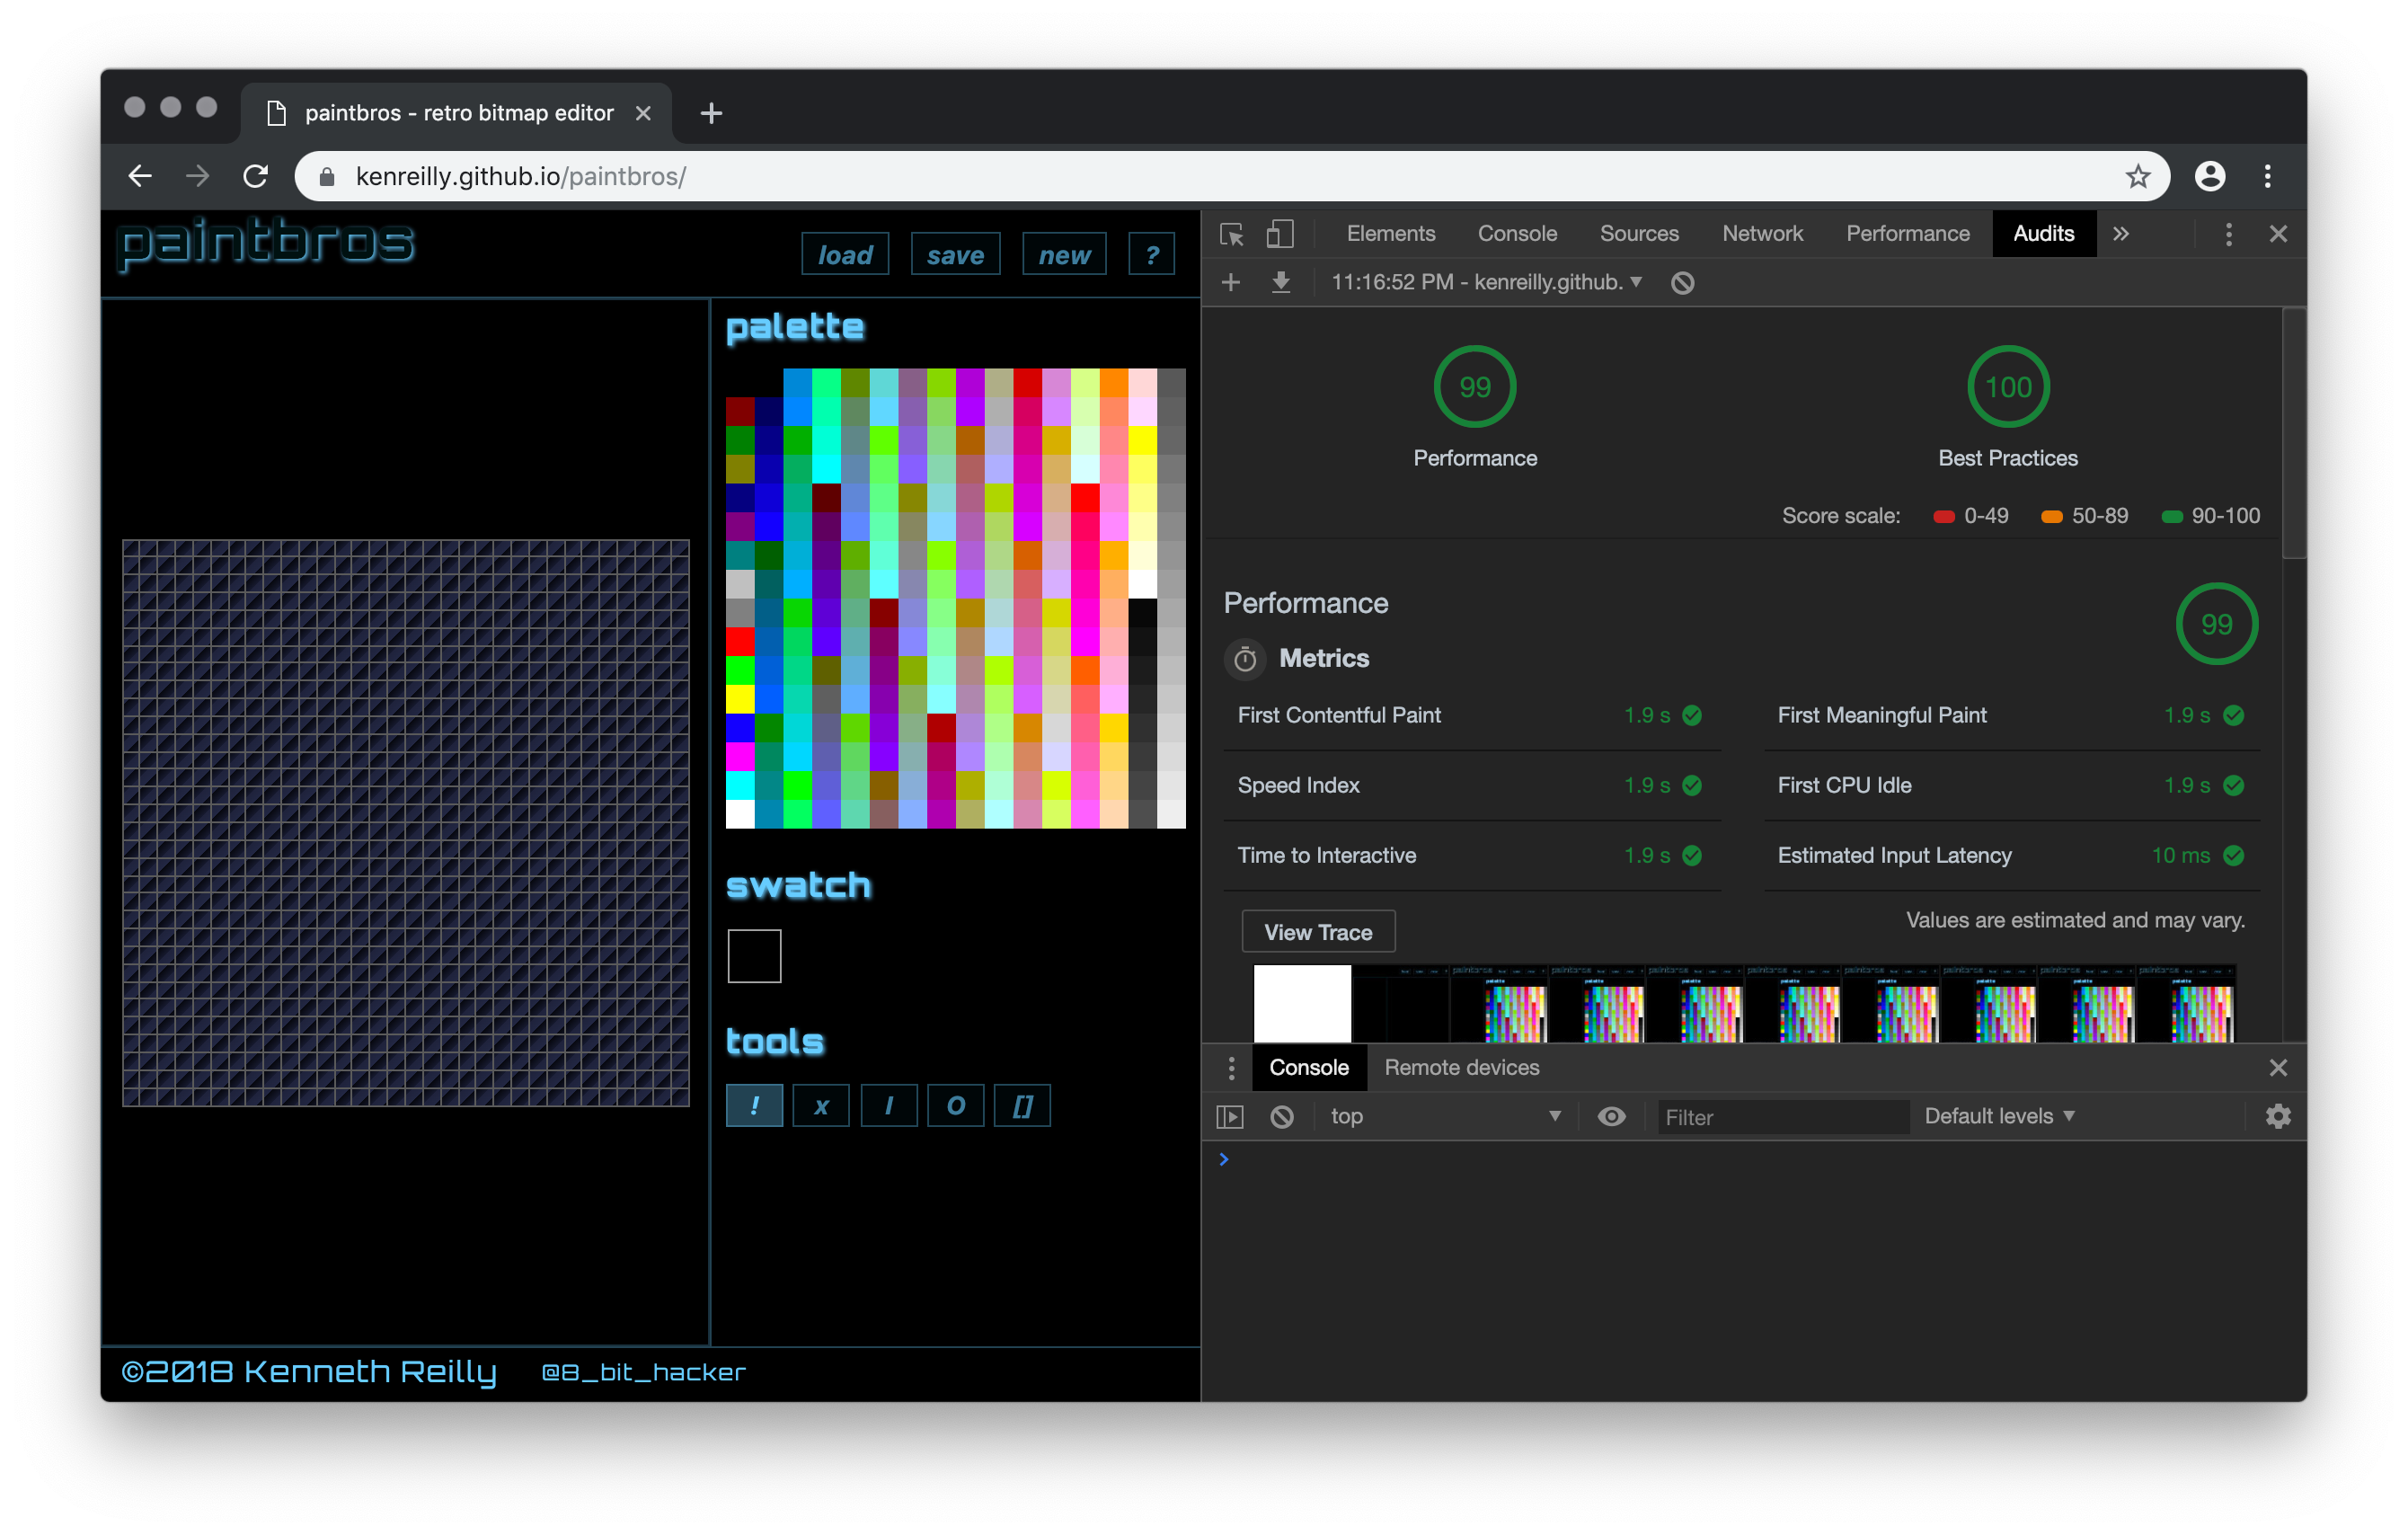
Task: Switch to the Network panel tab
Action: pos(1762,233)
